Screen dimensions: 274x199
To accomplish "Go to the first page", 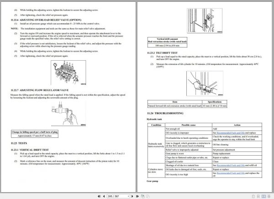I will pyautogui.click(x=99, y=196).
